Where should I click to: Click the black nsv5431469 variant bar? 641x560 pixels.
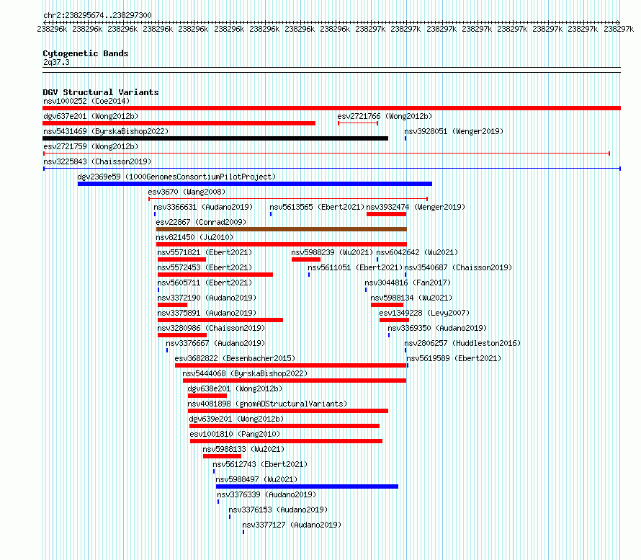pos(215,138)
